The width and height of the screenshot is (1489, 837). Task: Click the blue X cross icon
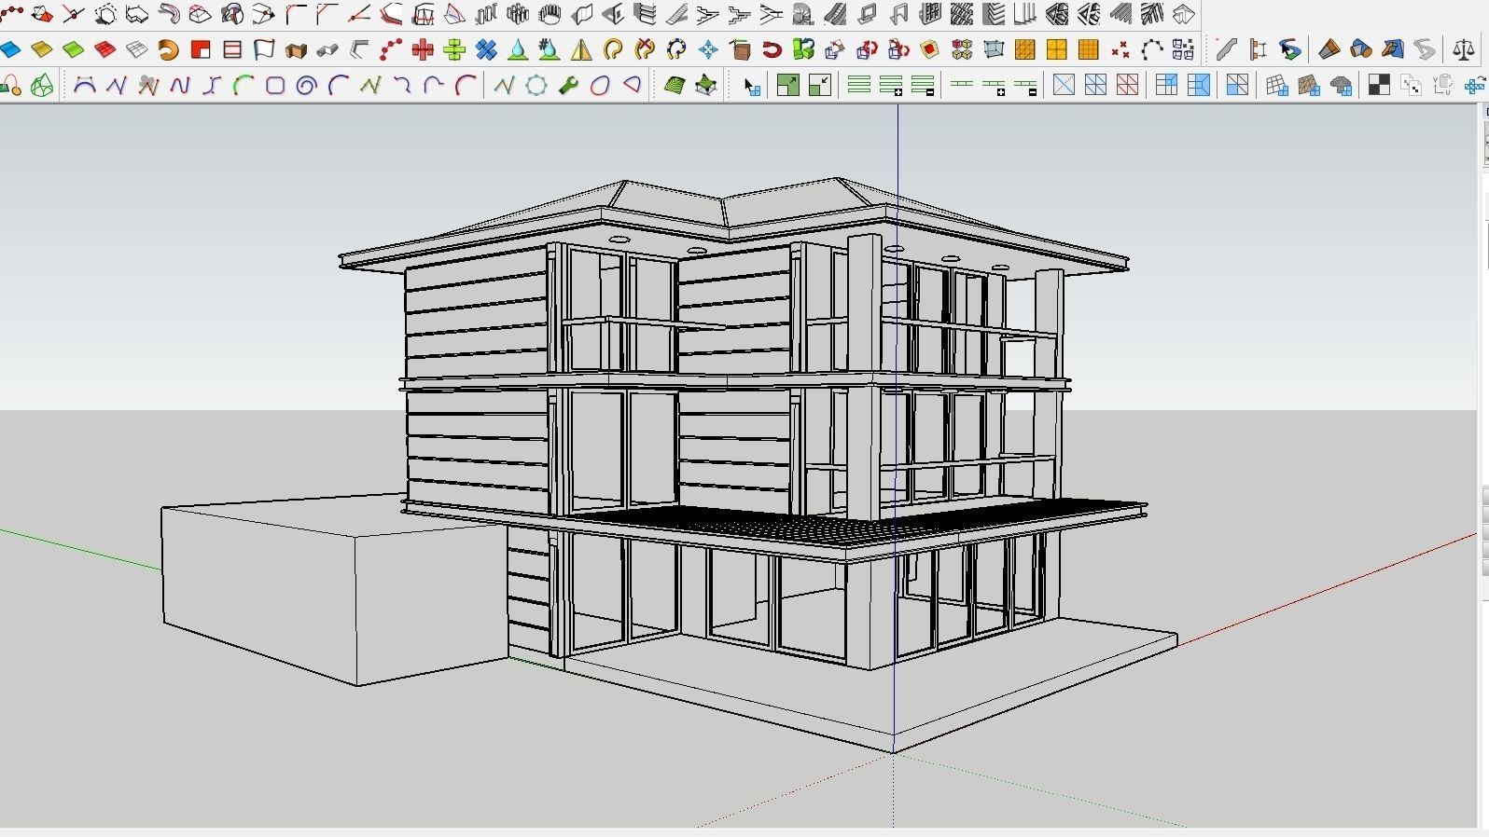[x=486, y=49]
